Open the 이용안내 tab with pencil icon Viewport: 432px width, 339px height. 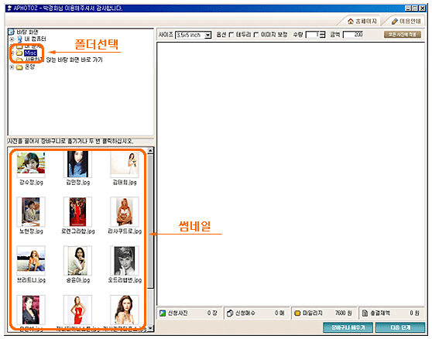(406, 21)
